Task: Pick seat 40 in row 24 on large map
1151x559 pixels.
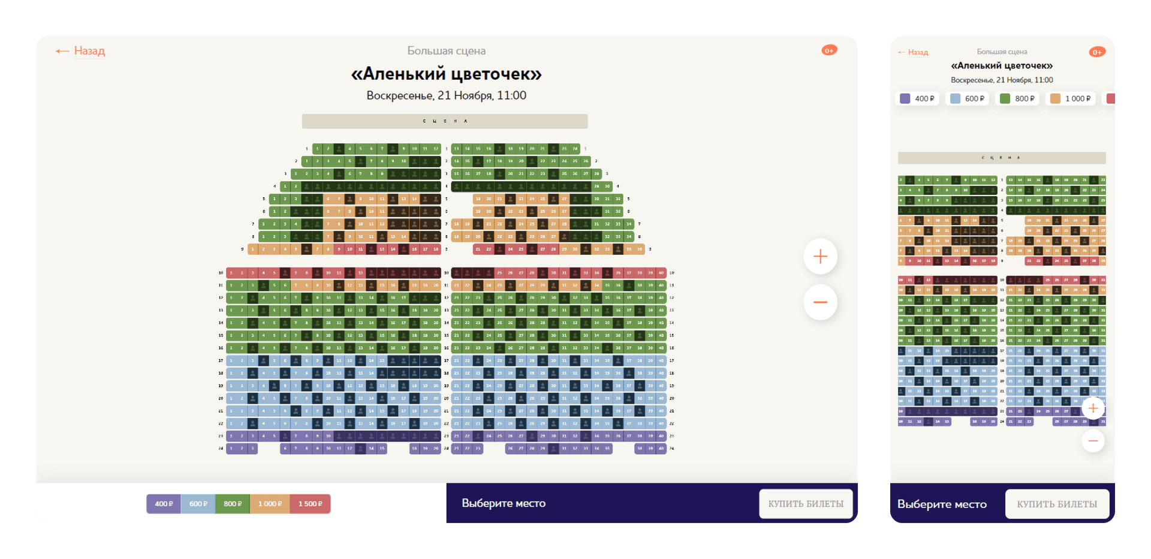Action: (x=661, y=448)
